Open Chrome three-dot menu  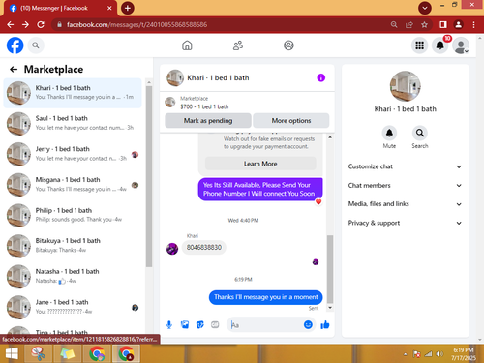tap(473, 24)
